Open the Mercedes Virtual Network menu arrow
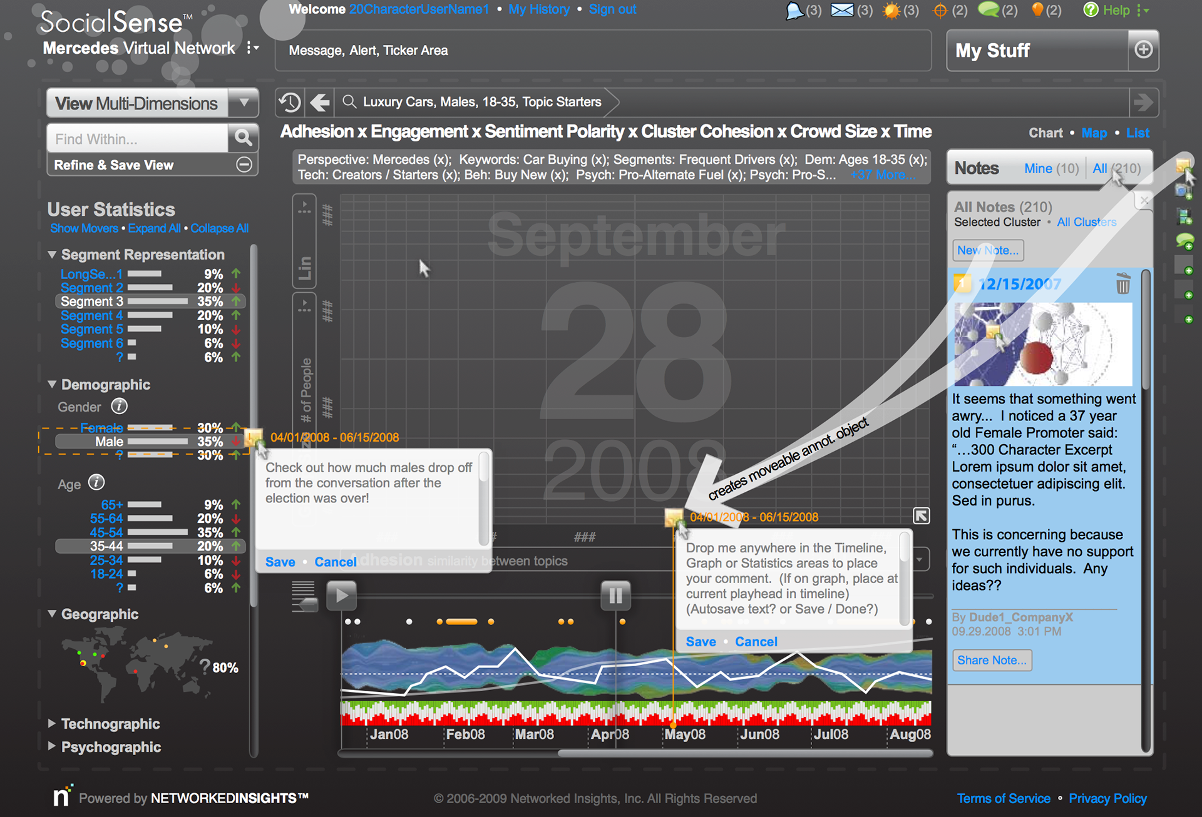Screen dimensions: 1202x817 tap(252, 48)
